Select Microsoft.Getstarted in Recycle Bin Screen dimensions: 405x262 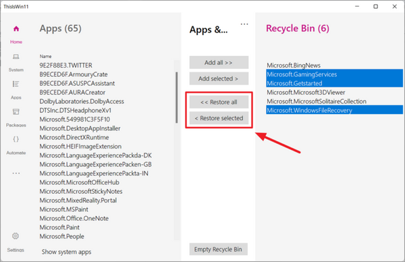point(334,84)
